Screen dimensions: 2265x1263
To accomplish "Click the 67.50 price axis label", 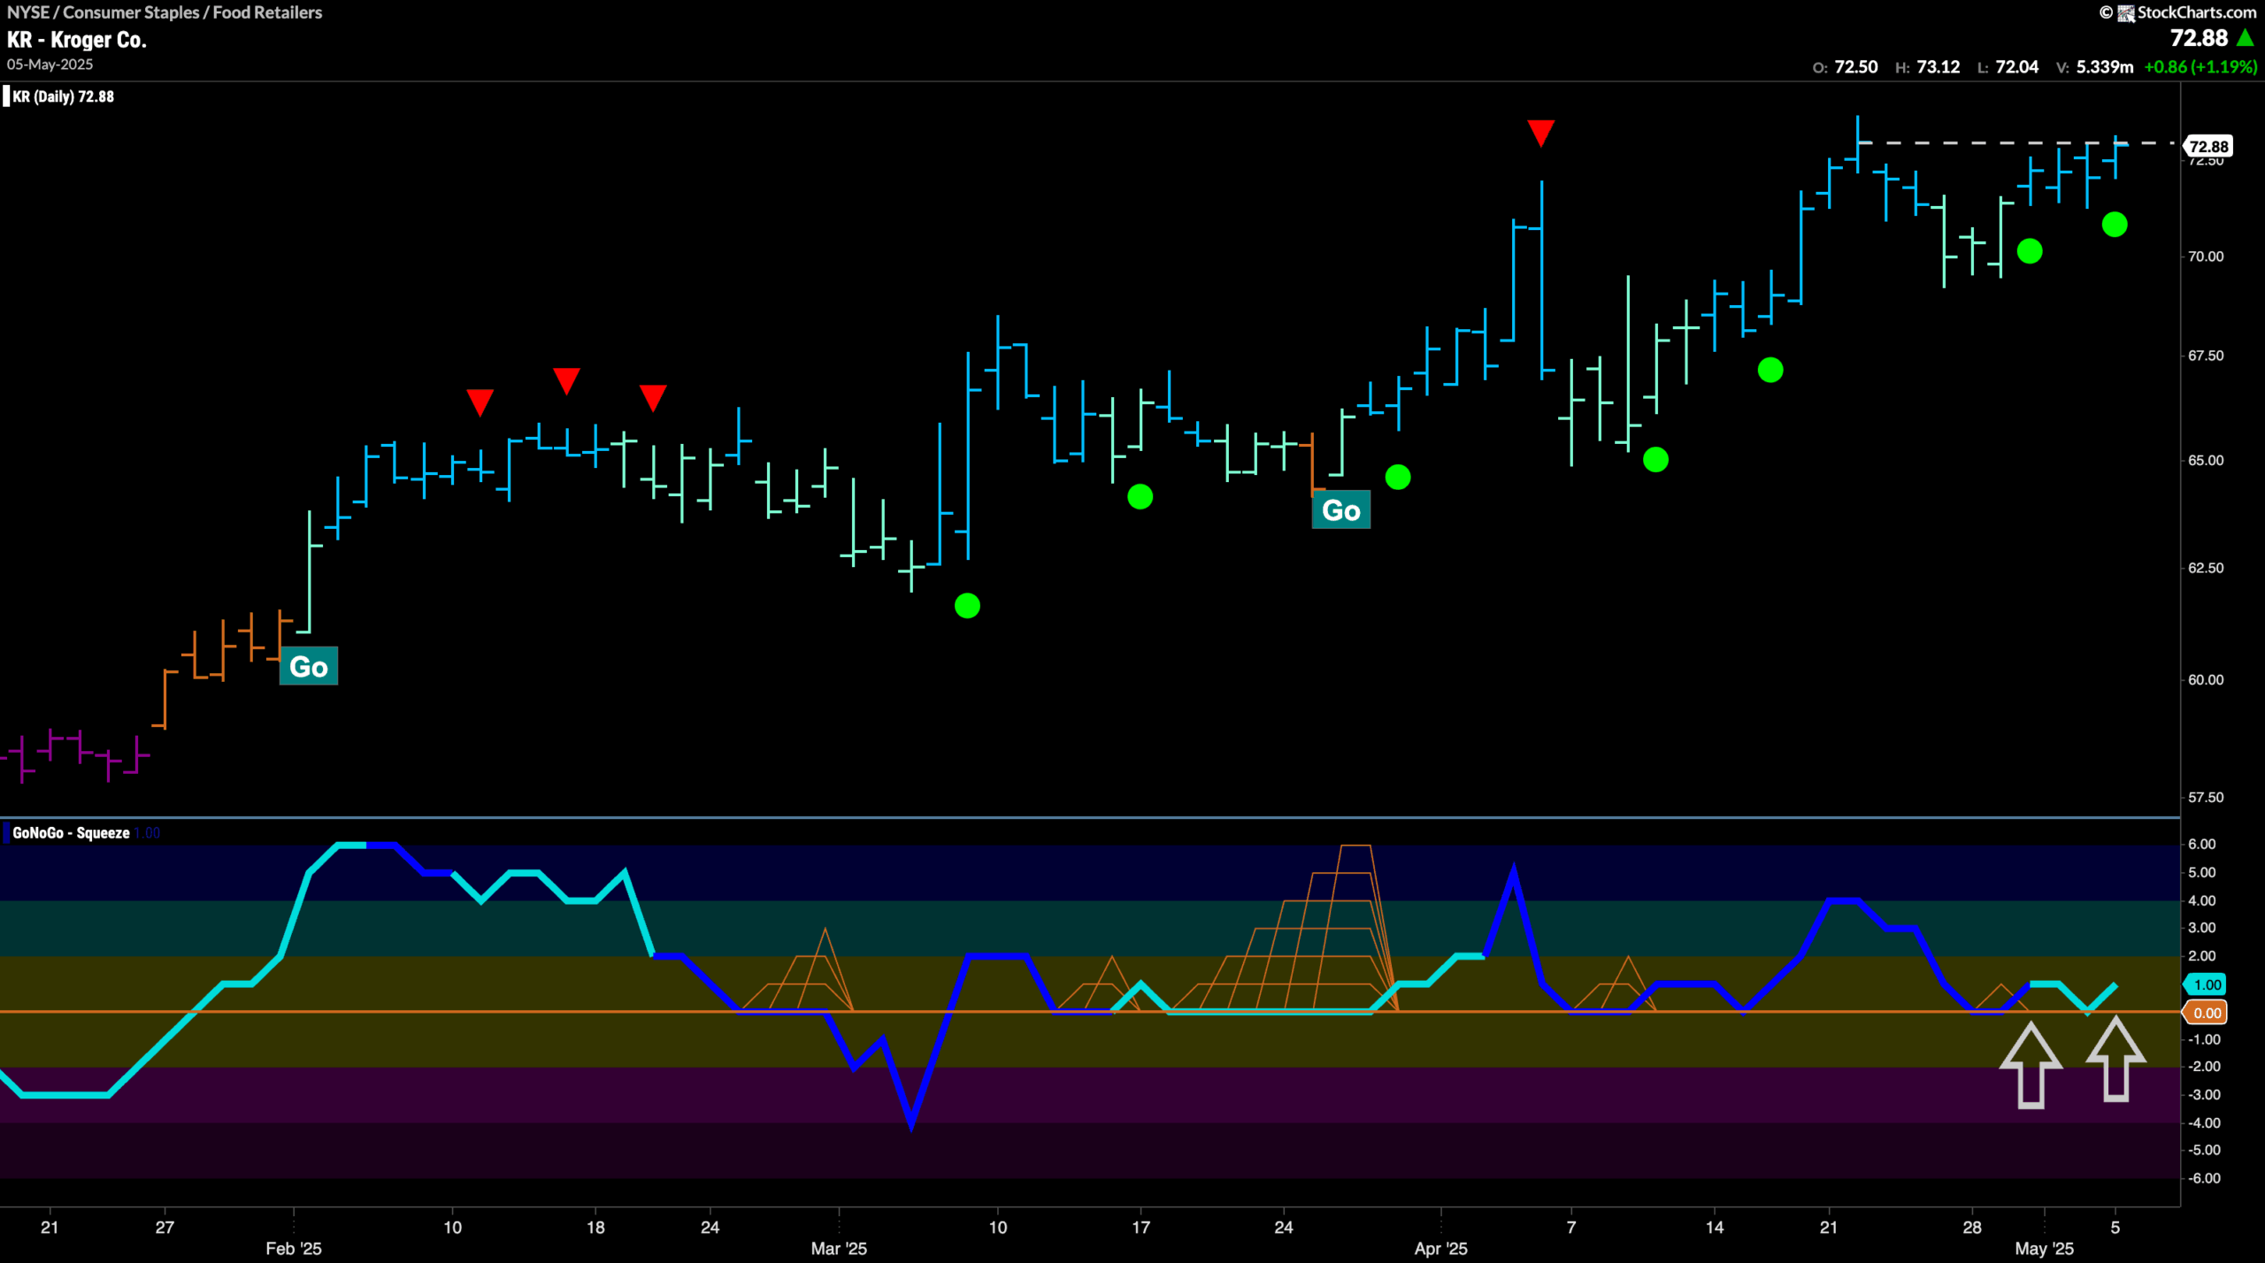I will pos(2206,356).
